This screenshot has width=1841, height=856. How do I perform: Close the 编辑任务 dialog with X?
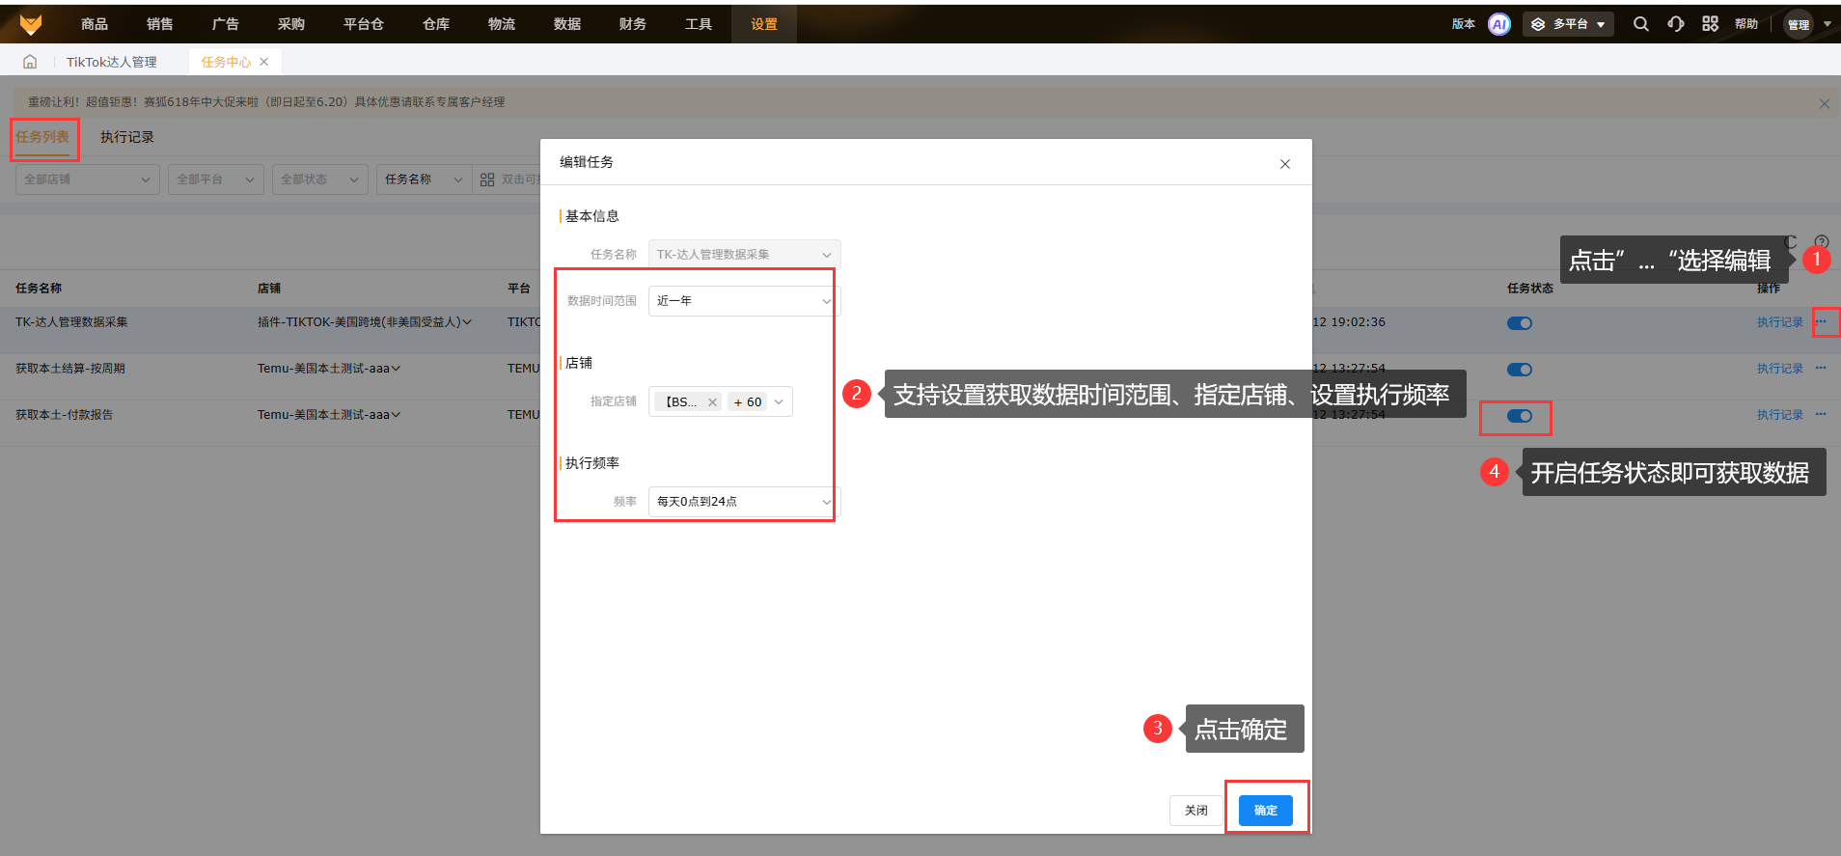tap(1284, 164)
